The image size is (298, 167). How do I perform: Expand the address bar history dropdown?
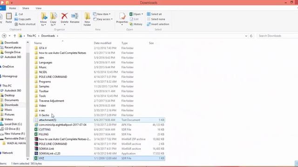246,36
